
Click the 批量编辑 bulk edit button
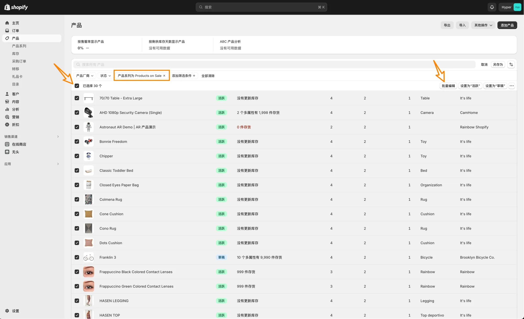pos(448,86)
